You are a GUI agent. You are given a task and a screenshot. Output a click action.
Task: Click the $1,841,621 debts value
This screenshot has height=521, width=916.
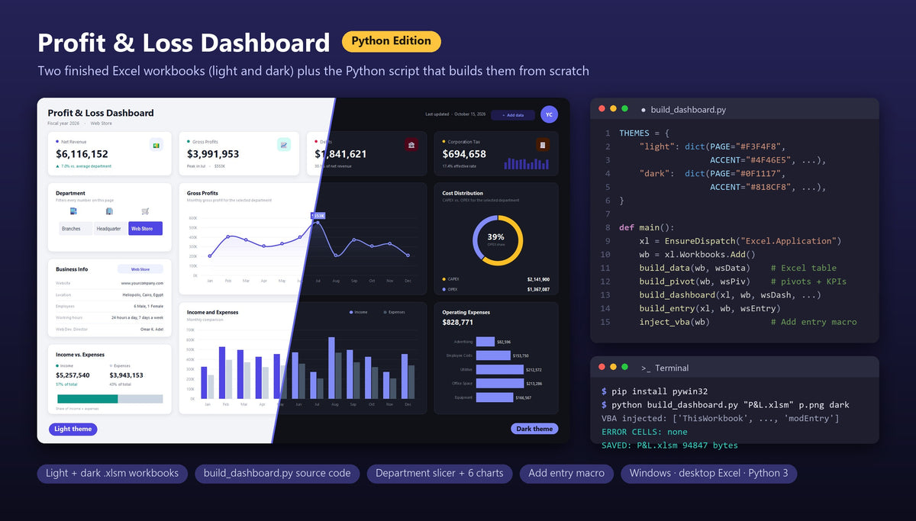pos(340,154)
